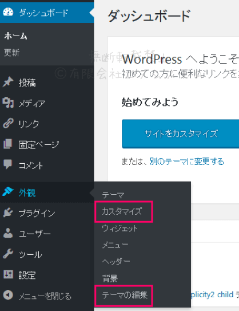This screenshot has width=239, height=311.
Task: Collapse the sidebar with the arrow circle icon
Action: [x=8, y=295]
